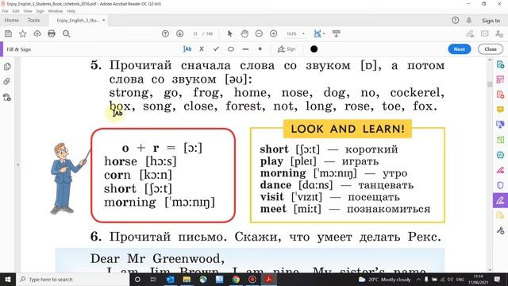Close the Enjoy_English_3 document tab

click(x=104, y=21)
